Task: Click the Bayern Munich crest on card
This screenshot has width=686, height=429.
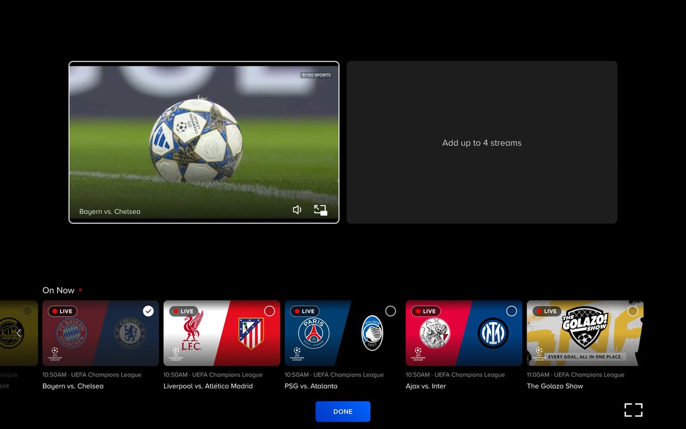Action: [x=71, y=332]
